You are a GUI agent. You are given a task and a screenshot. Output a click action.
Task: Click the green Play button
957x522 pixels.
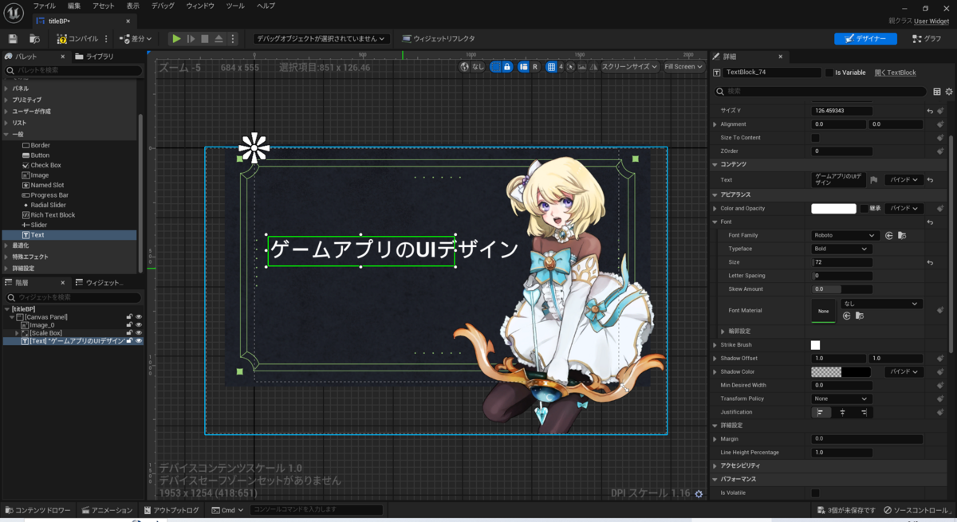176,38
